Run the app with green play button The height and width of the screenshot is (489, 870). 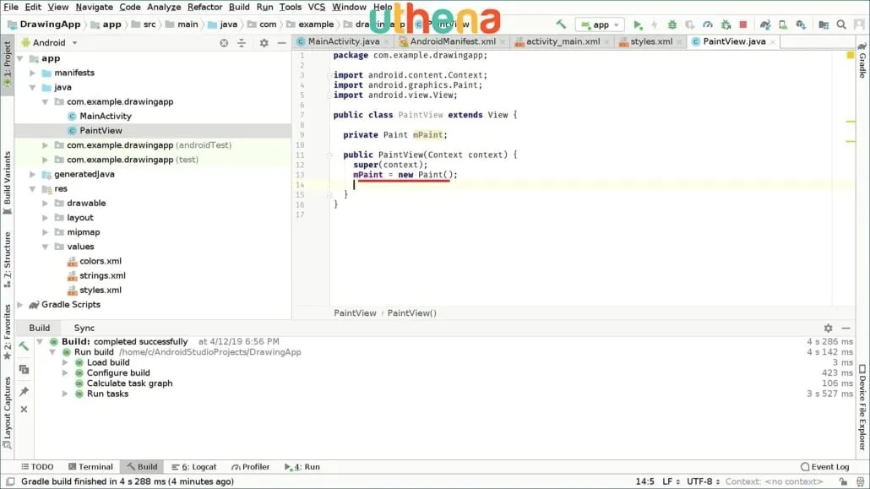tap(638, 24)
